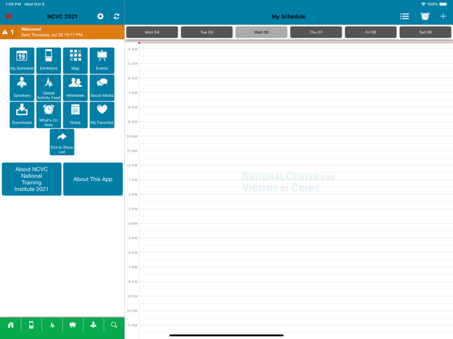Tap Exit to Show List tile
Screen dimensions: 453x339
[x=62, y=142]
